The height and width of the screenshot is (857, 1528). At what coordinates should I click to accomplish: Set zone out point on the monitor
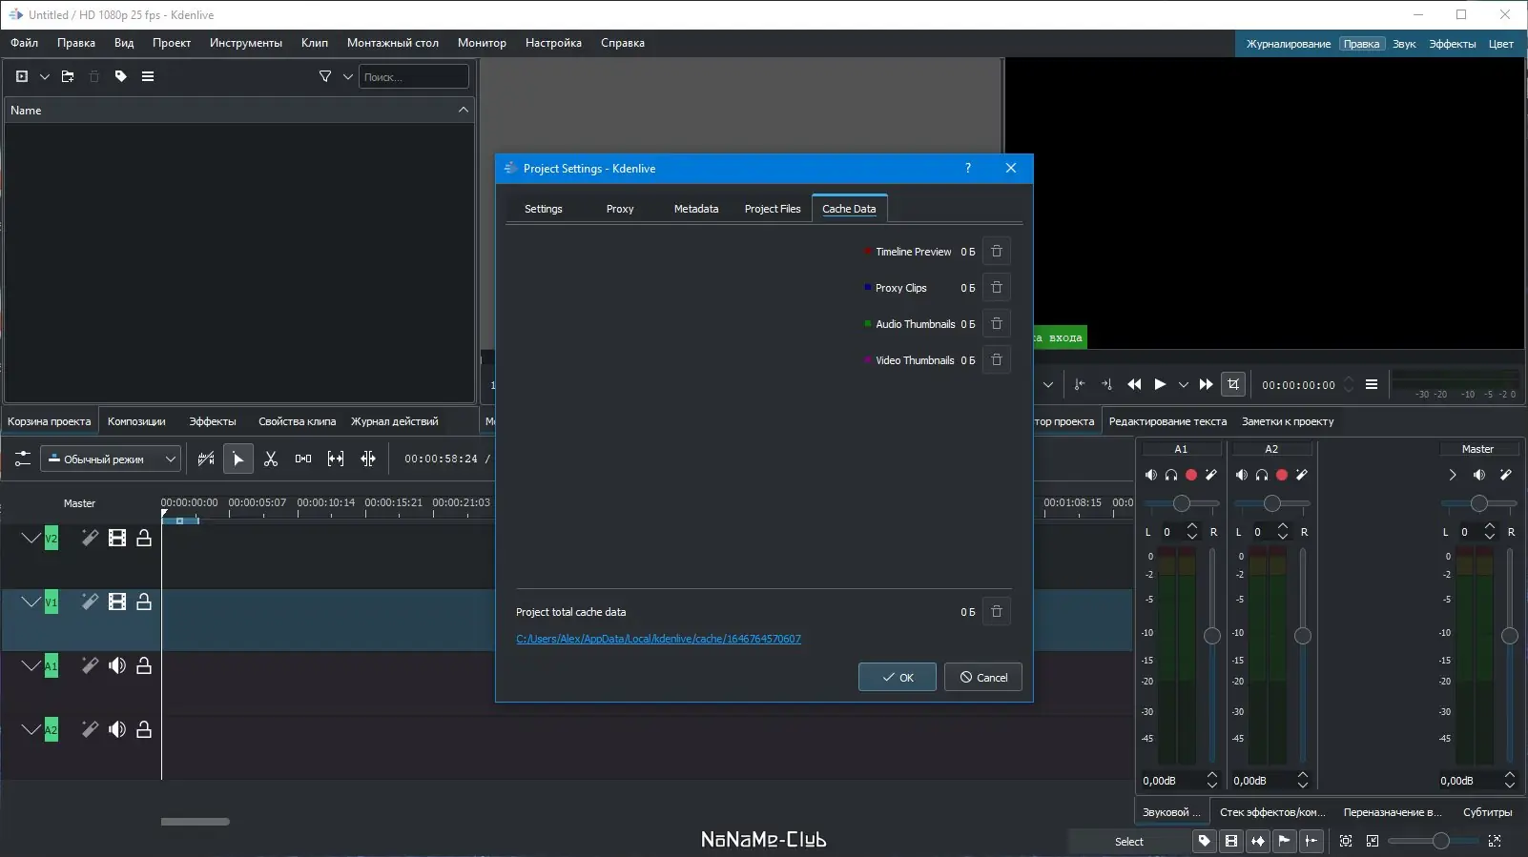(1106, 384)
